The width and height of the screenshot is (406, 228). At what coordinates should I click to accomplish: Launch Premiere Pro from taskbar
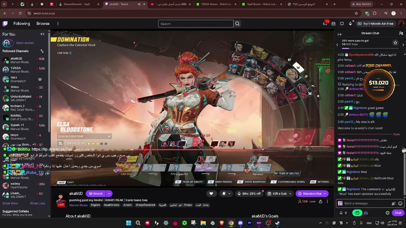pos(250,223)
